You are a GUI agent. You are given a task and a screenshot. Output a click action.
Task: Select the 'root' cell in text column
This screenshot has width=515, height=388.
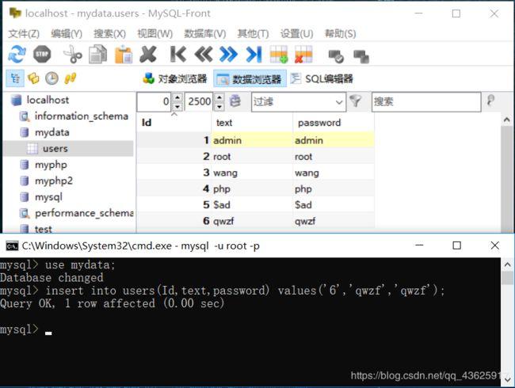tap(252, 157)
